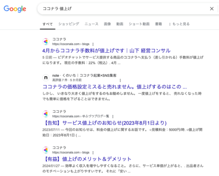The width and height of the screenshot is (219, 176).
Task: Click snippet starting 2023/07/11 — 今回のお知らせ
Action: coord(122,132)
